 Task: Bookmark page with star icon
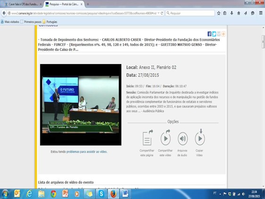click(218, 13)
